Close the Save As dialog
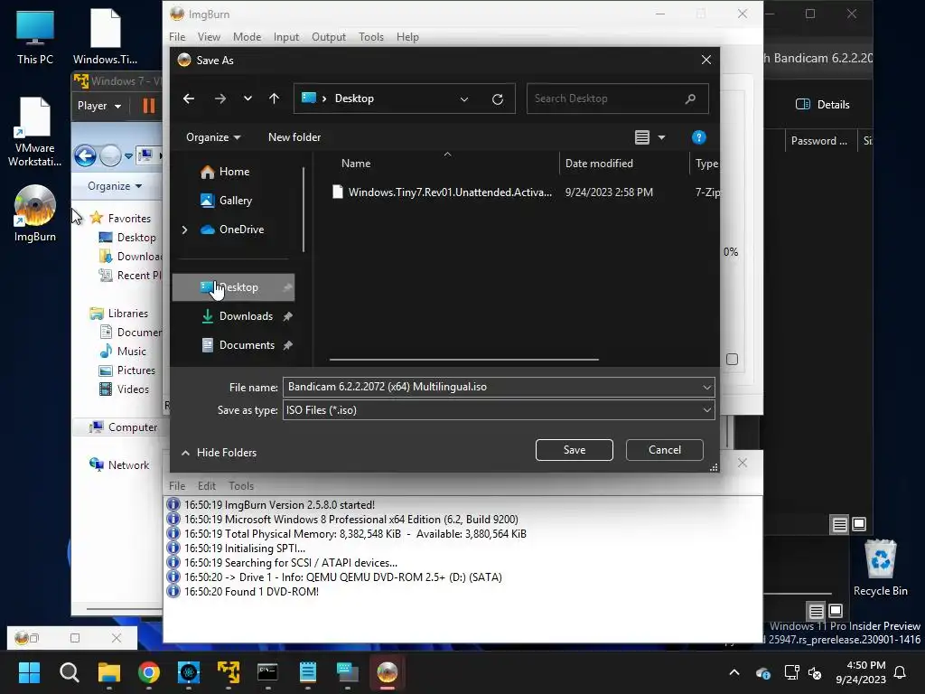 [x=706, y=61]
